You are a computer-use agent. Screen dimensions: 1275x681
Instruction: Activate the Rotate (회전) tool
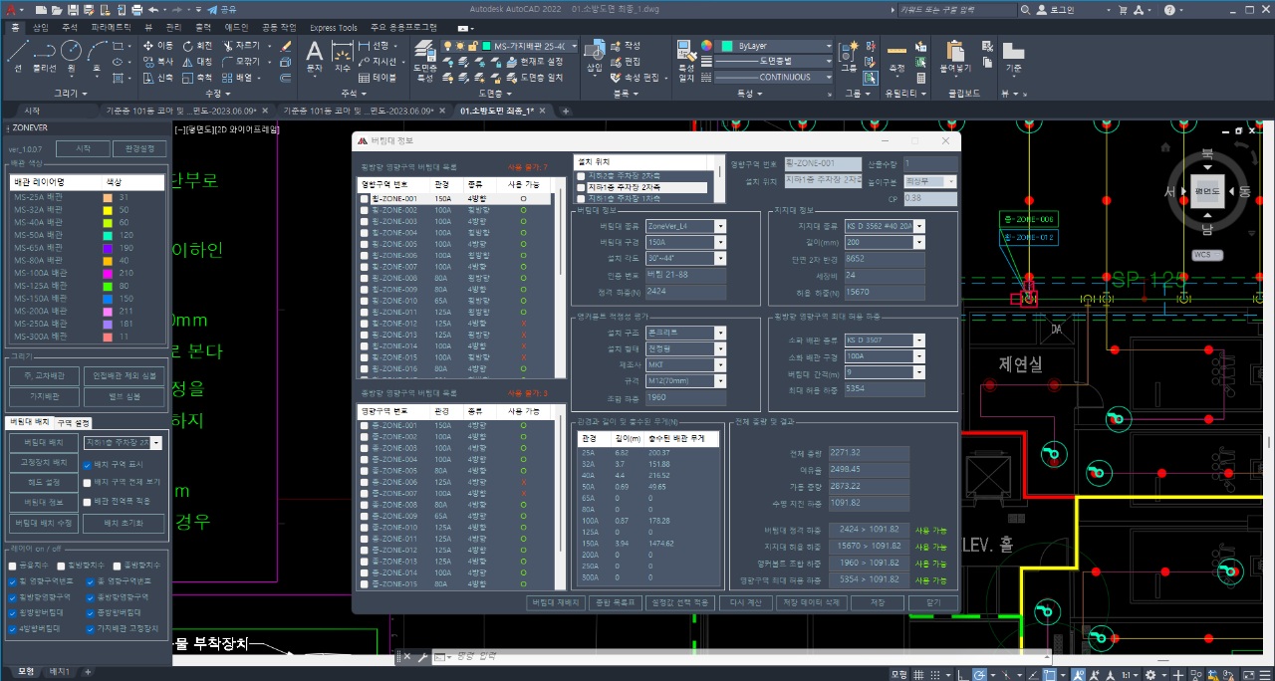[x=197, y=46]
